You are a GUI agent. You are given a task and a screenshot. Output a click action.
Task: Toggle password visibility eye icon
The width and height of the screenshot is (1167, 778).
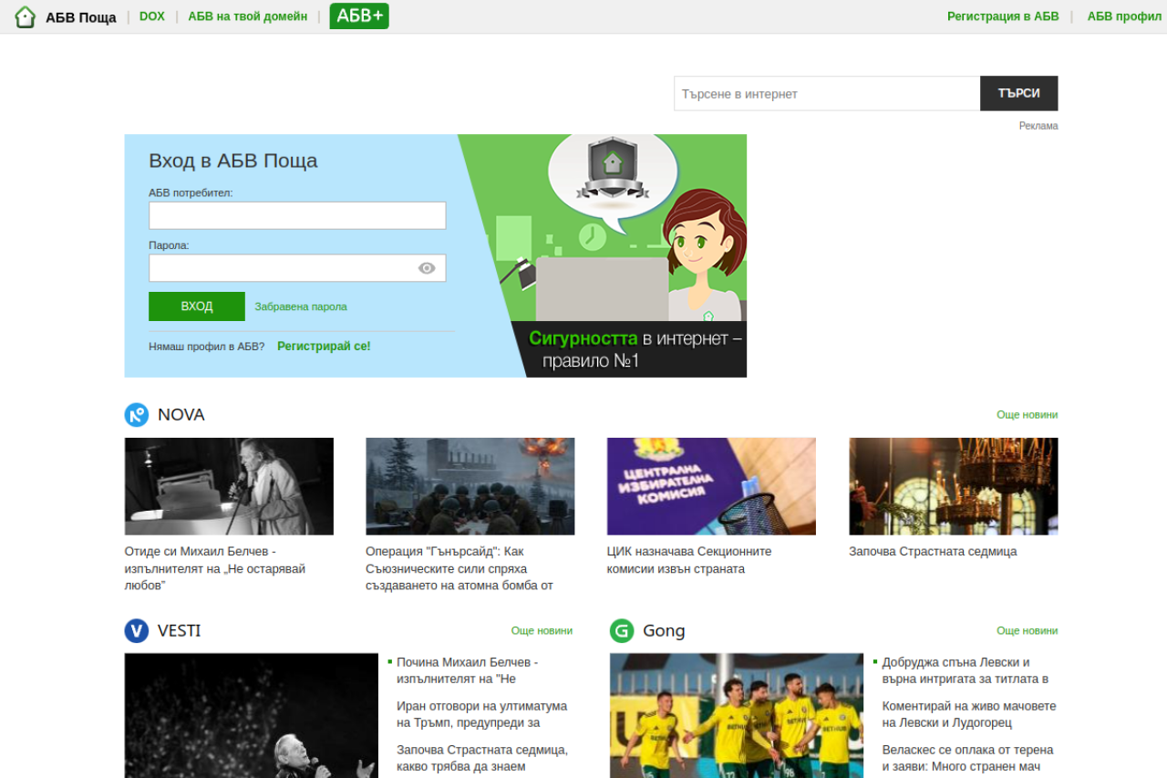427,268
